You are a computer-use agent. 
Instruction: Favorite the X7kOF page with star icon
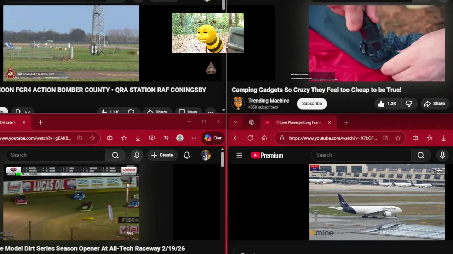pos(398,138)
